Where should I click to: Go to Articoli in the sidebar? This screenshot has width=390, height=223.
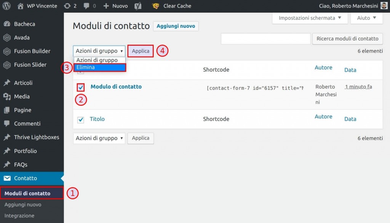pos(23,83)
